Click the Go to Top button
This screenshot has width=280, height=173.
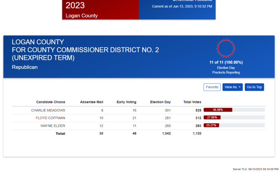[254, 87]
